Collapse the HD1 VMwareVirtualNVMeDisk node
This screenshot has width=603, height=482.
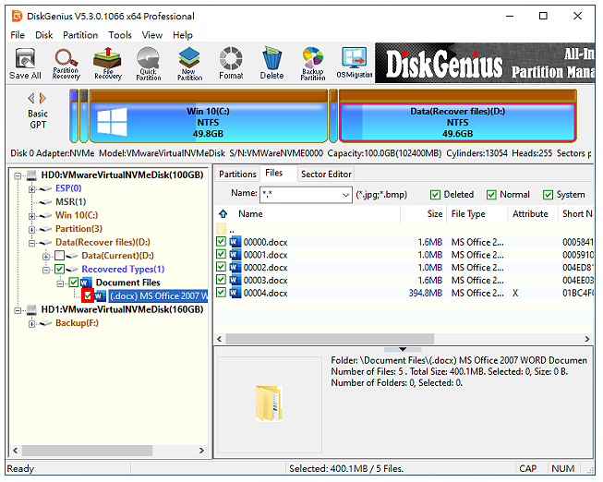pyautogui.click(x=18, y=310)
